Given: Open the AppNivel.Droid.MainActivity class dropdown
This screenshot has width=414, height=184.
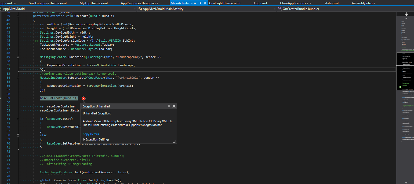Looking at the screenshot, I should point(274,9).
